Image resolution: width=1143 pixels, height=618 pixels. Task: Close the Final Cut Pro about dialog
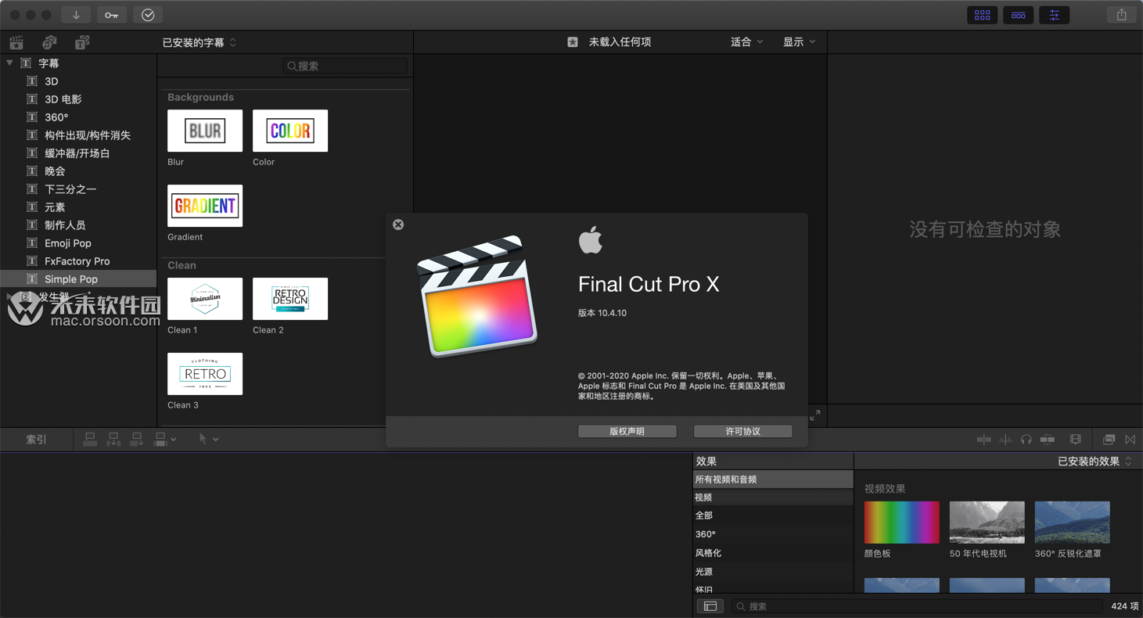398,225
